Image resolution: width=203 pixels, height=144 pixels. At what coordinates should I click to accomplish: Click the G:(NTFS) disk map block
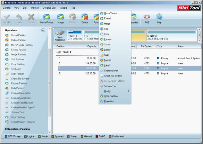point(172,35)
